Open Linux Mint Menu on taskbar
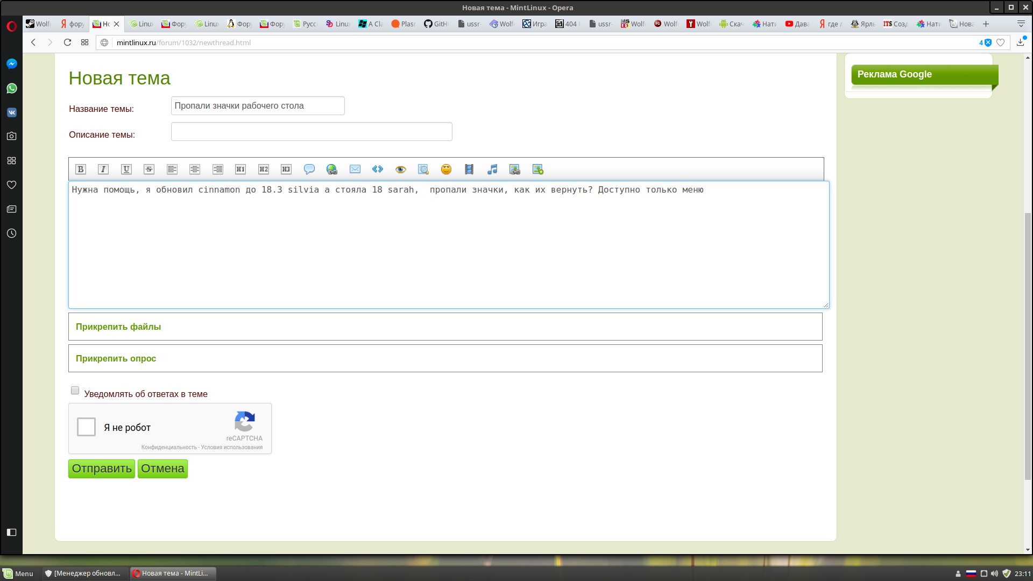 click(18, 573)
